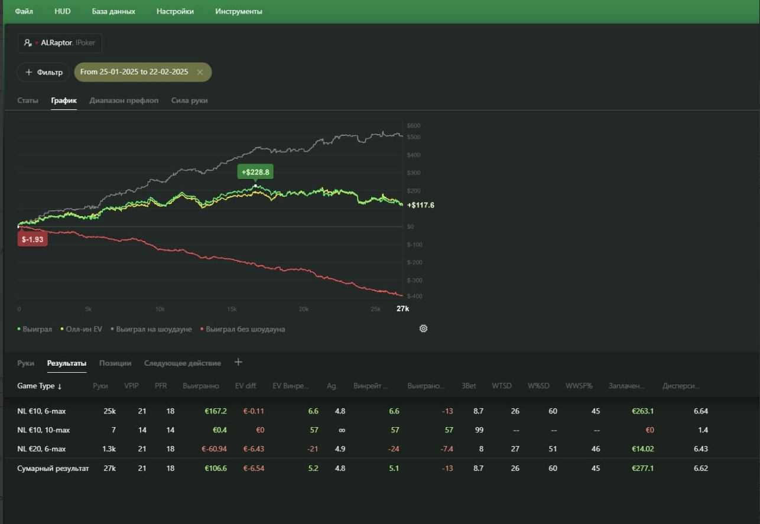The image size is (760, 524).
Task: Toggle Выиграл без шоудауна legend line
Action: [x=243, y=329]
